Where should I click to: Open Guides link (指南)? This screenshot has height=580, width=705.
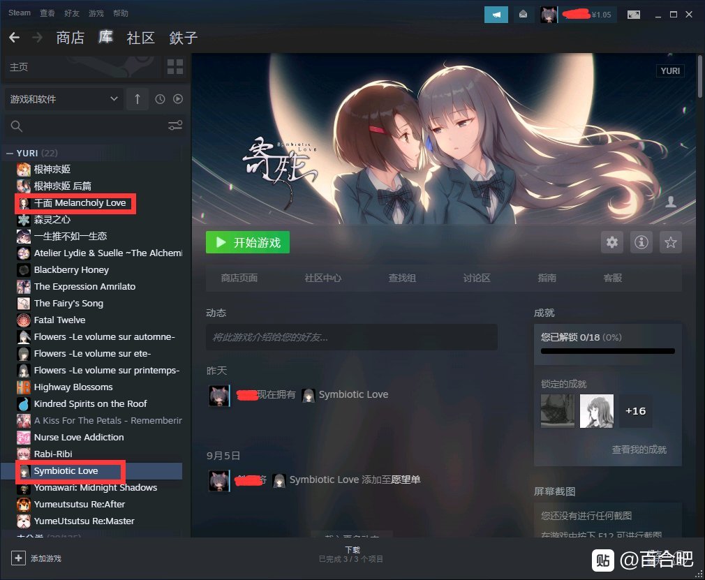point(547,278)
